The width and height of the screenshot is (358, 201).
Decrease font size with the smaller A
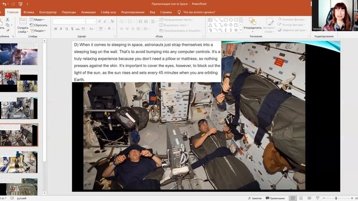[x=105, y=21]
